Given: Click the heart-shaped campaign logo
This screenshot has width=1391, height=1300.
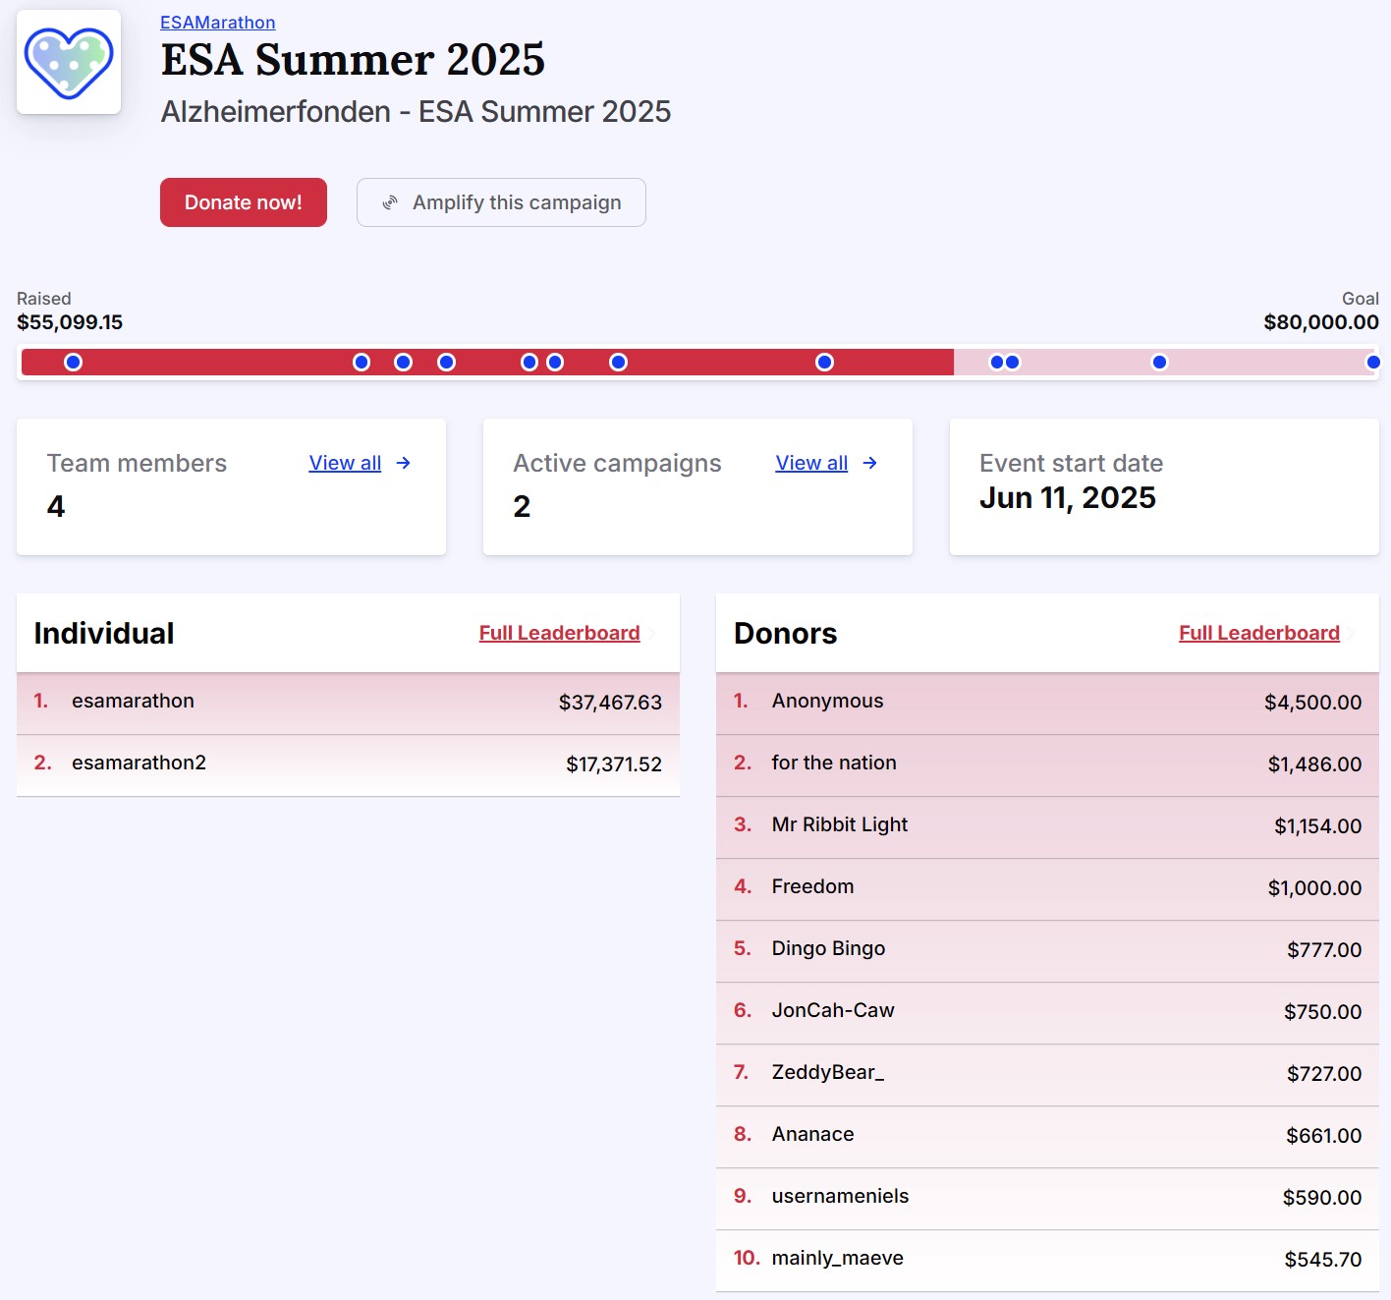Looking at the screenshot, I should tap(69, 62).
